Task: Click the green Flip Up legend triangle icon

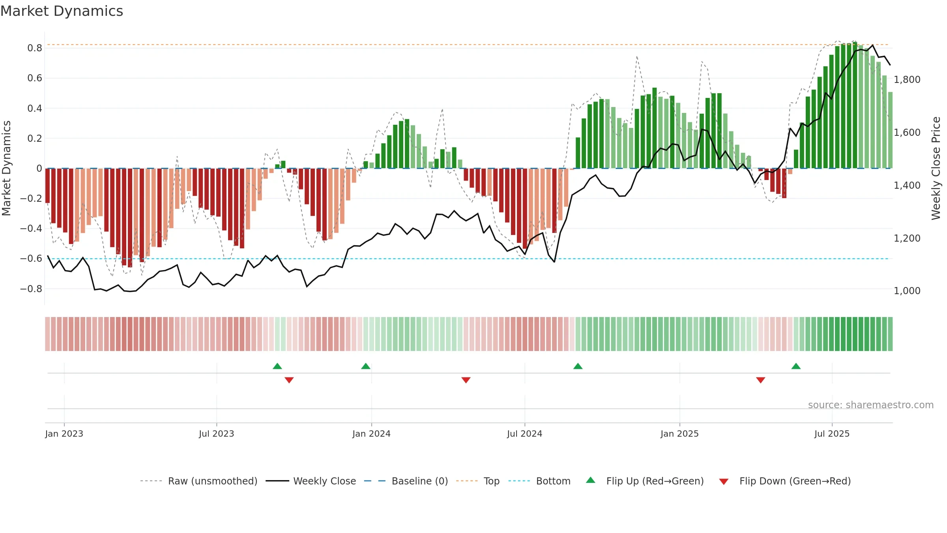Action: coord(591,480)
